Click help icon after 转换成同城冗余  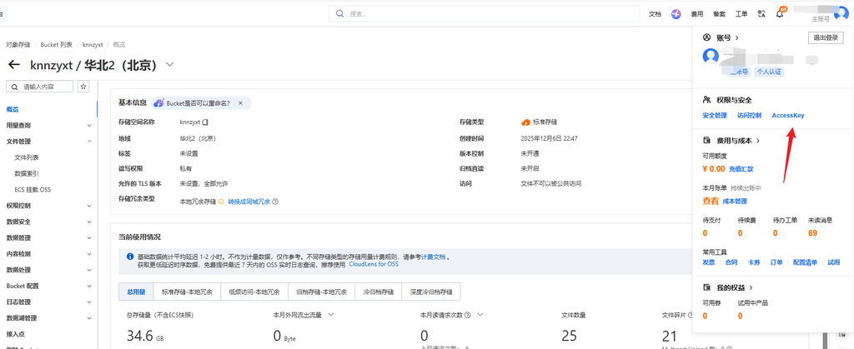[x=275, y=202]
